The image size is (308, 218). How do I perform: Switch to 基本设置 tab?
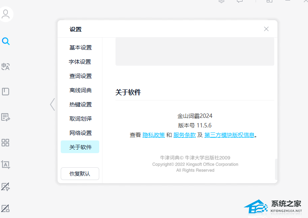click(80, 47)
